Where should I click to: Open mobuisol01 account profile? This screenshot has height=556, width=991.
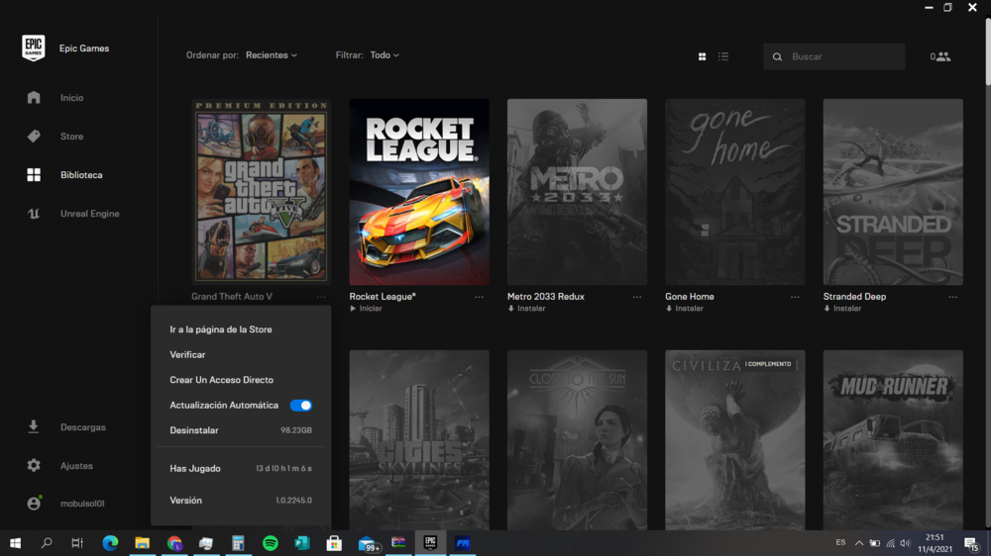click(82, 504)
